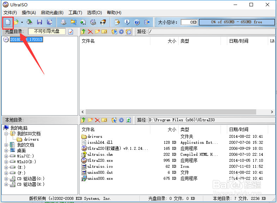277x203 pixels.
Task: Sort upper image list by 类型 column
Action: [x=200, y=41]
